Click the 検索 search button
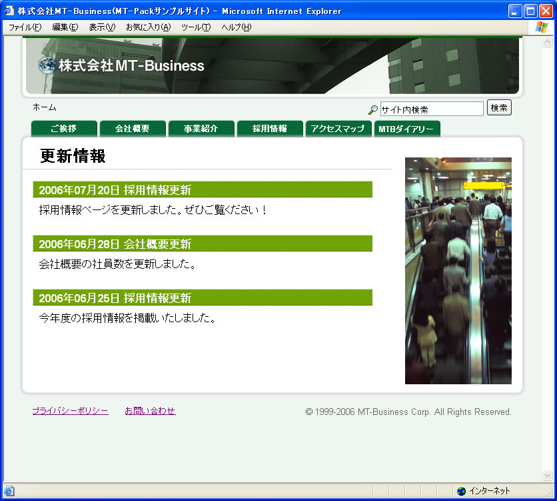Image resolution: width=557 pixels, height=501 pixels. pyautogui.click(x=499, y=107)
